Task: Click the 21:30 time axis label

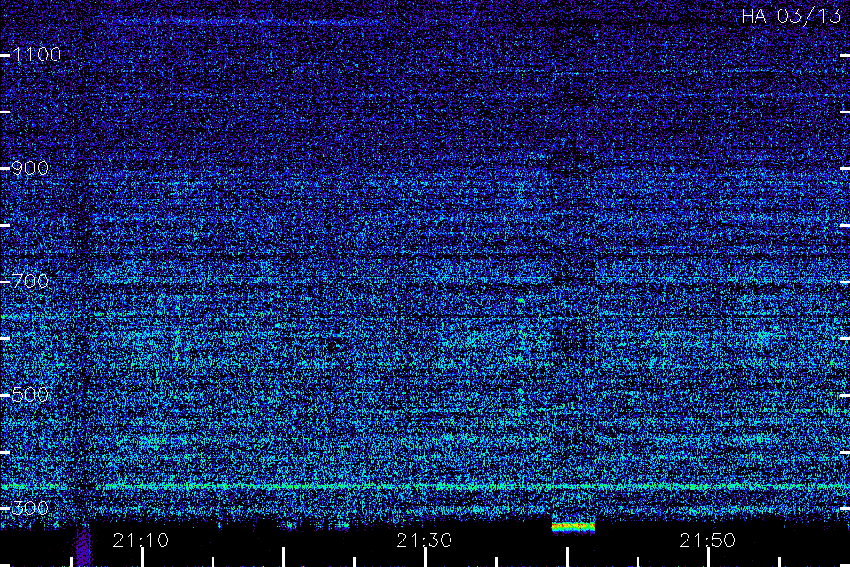Action: tap(424, 541)
